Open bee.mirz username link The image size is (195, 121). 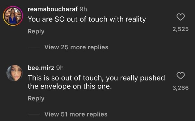pos(41,68)
